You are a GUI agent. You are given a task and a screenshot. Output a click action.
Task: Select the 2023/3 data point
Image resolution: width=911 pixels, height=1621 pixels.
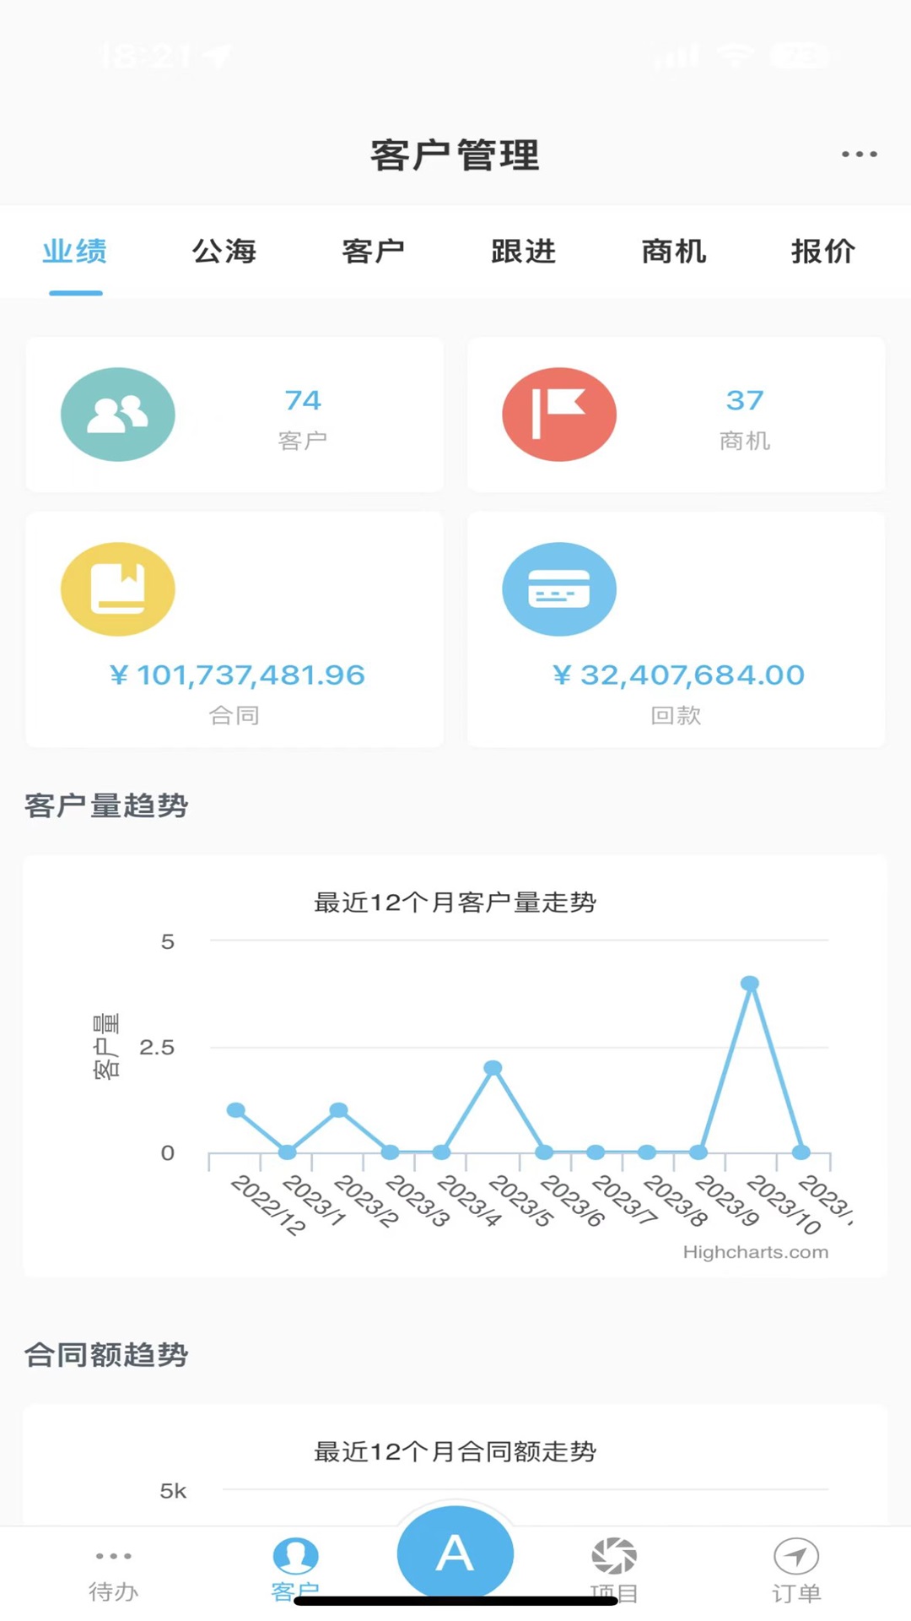tap(390, 1152)
